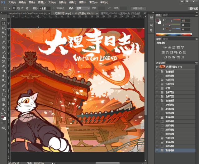Set history brush source on 大理寺日志.png snapshot
This screenshot has width=199, height=164.
point(157,67)
